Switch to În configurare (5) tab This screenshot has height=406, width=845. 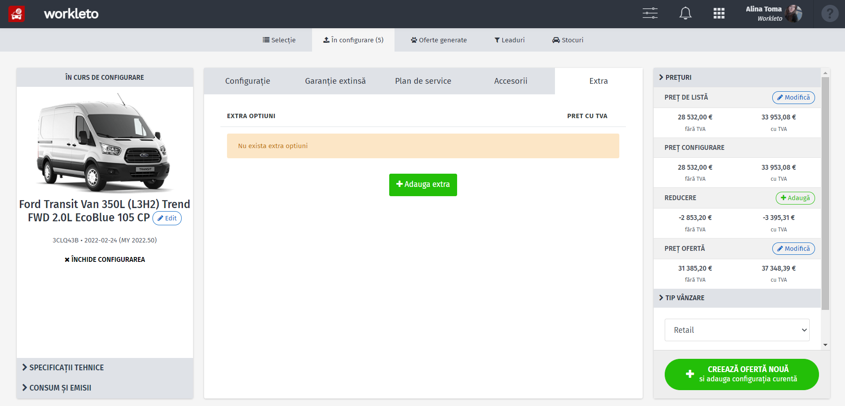353,40
